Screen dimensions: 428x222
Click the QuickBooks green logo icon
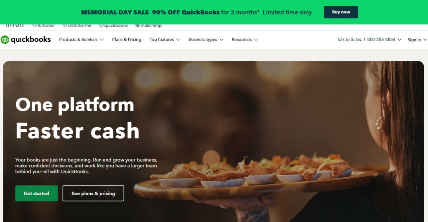(5, 40)
